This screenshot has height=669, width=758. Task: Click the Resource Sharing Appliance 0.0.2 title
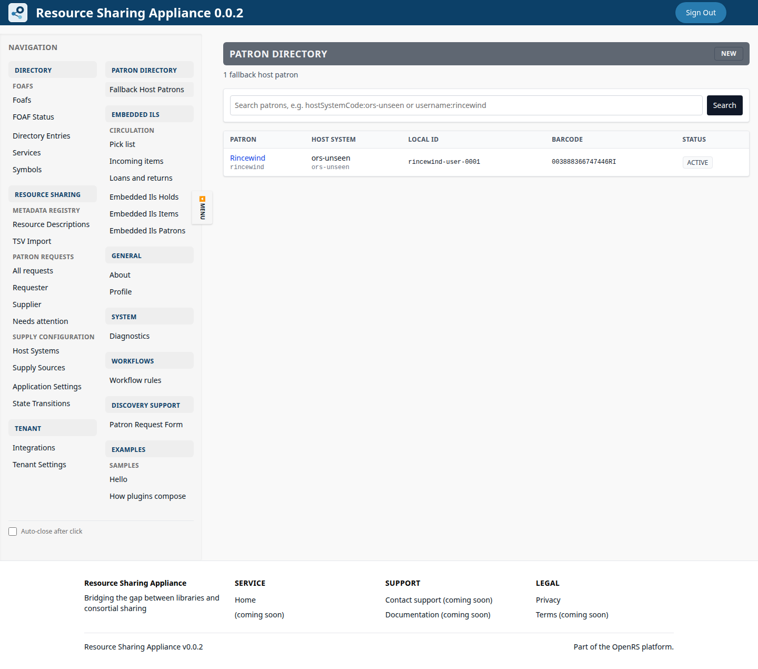(x=139, y=13)
